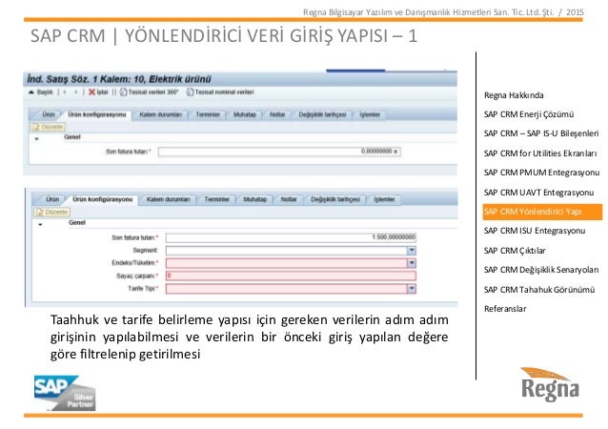Collapse the Genel section in lower panel

tap(40, 225)
